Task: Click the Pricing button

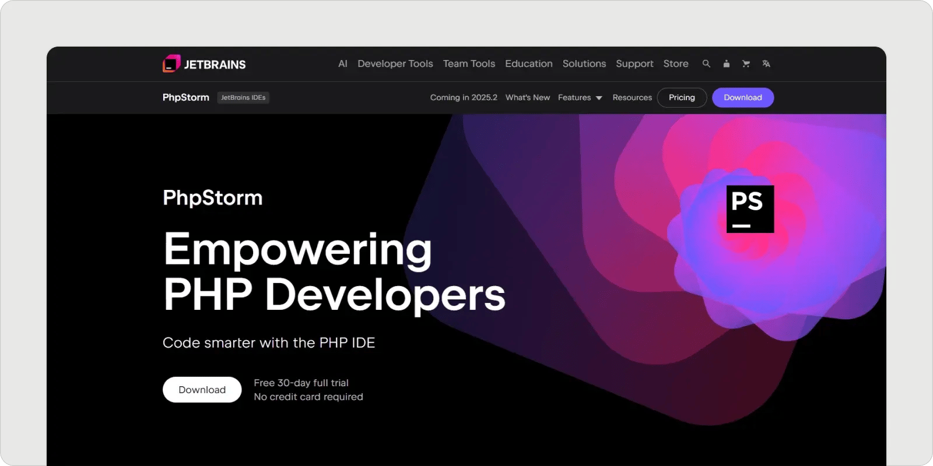Action: 682,97
